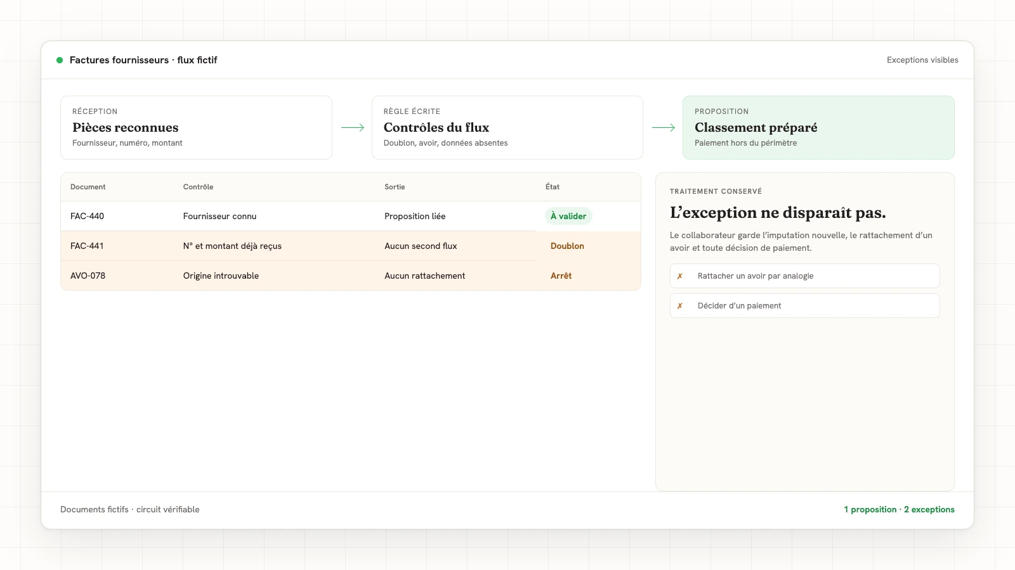Click the À valider status badge
This screenshot has height=570, width=1015.
(568, 216)
